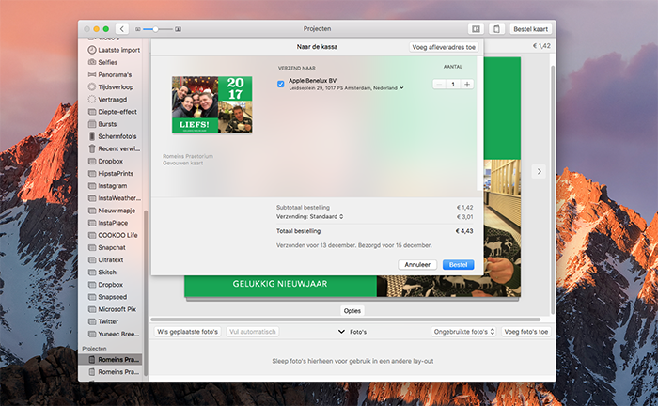
Task: Collapse the Foto's tray chevron
Action: (x=341, y=332)
